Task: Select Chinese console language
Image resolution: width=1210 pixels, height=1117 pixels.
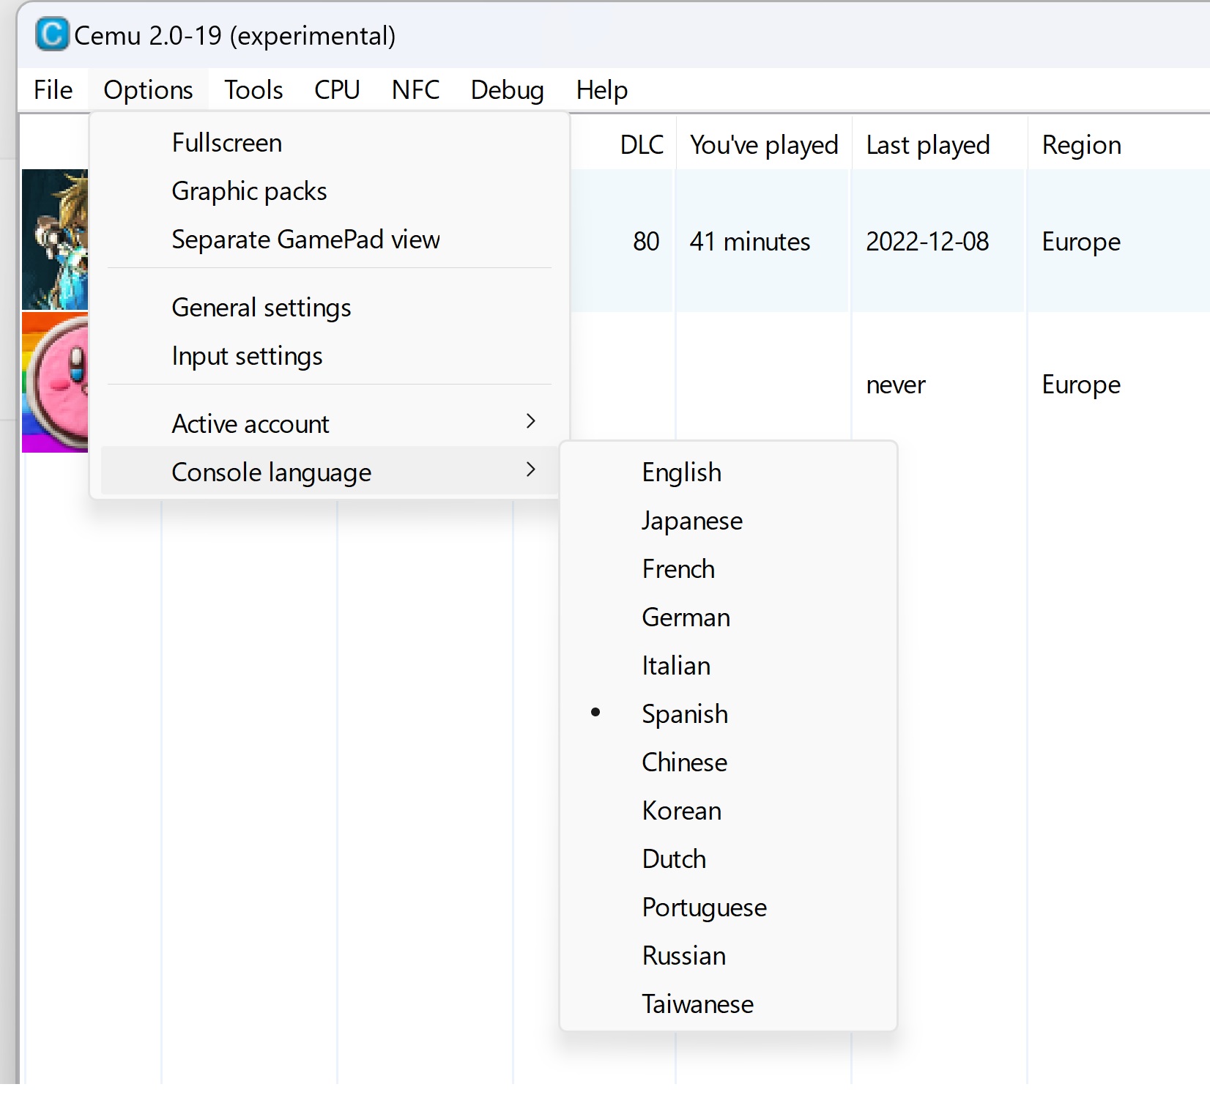Action: pyautogui.click(x=728, y=762)
